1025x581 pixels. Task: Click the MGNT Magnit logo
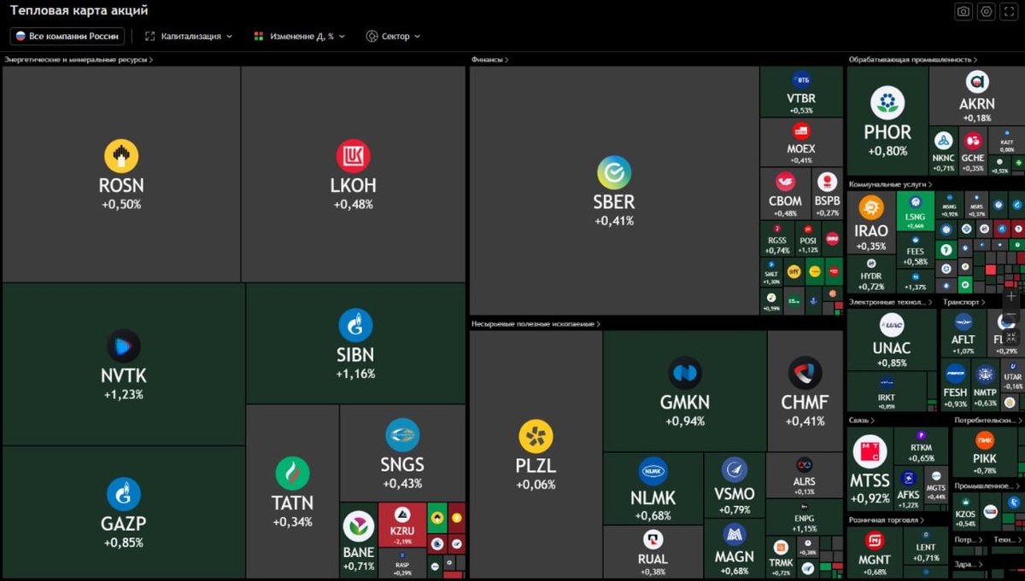coord(875,540)
